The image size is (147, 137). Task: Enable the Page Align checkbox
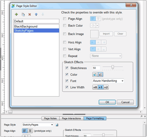point(65,19)
